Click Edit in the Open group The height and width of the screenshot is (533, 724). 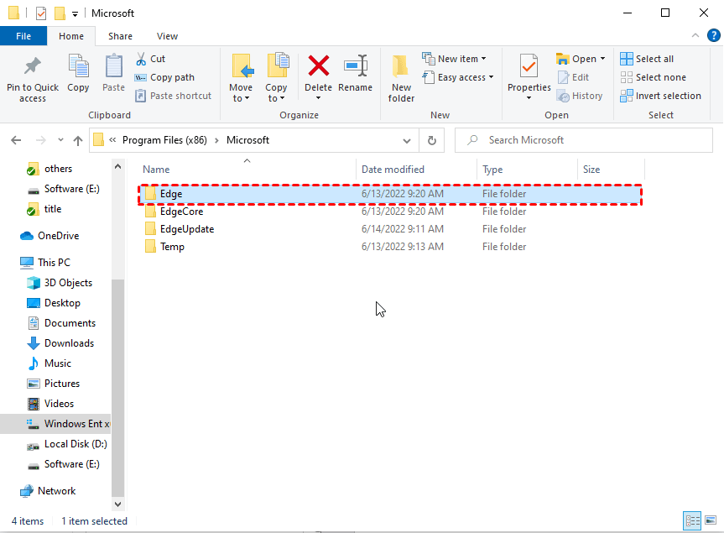(573, 77)
